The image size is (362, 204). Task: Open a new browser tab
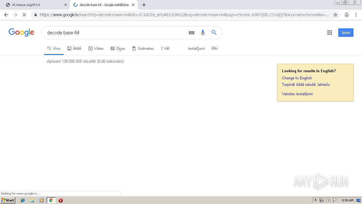(144, 5)
